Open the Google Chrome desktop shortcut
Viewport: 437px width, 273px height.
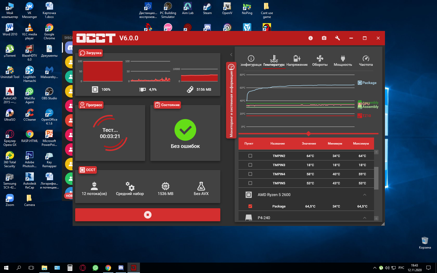tap(49, 32)
